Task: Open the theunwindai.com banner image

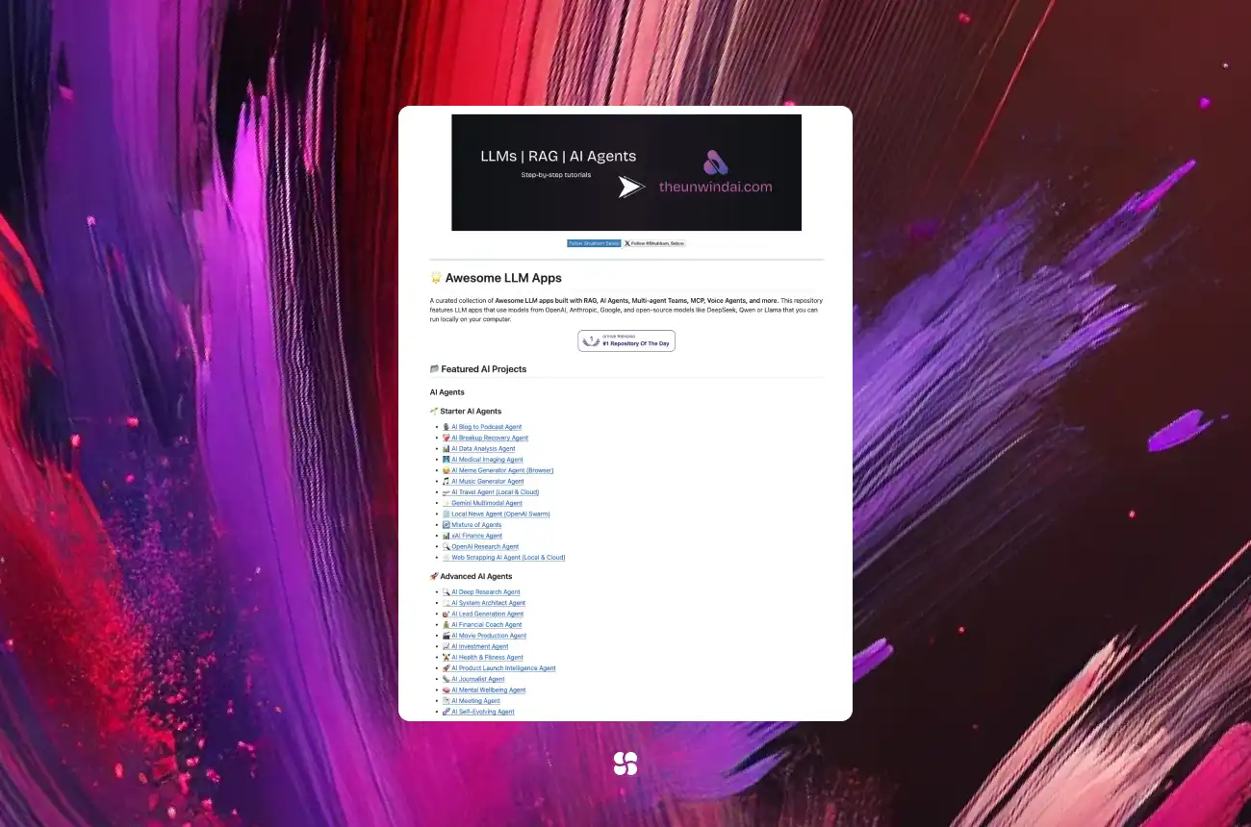Action: point(625,173)
